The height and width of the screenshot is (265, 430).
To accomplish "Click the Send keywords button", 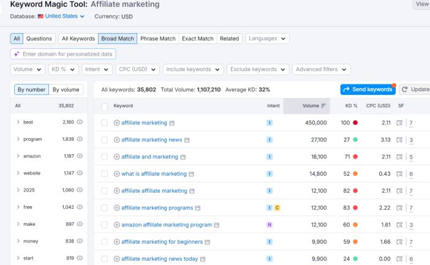I will point(368,89).
